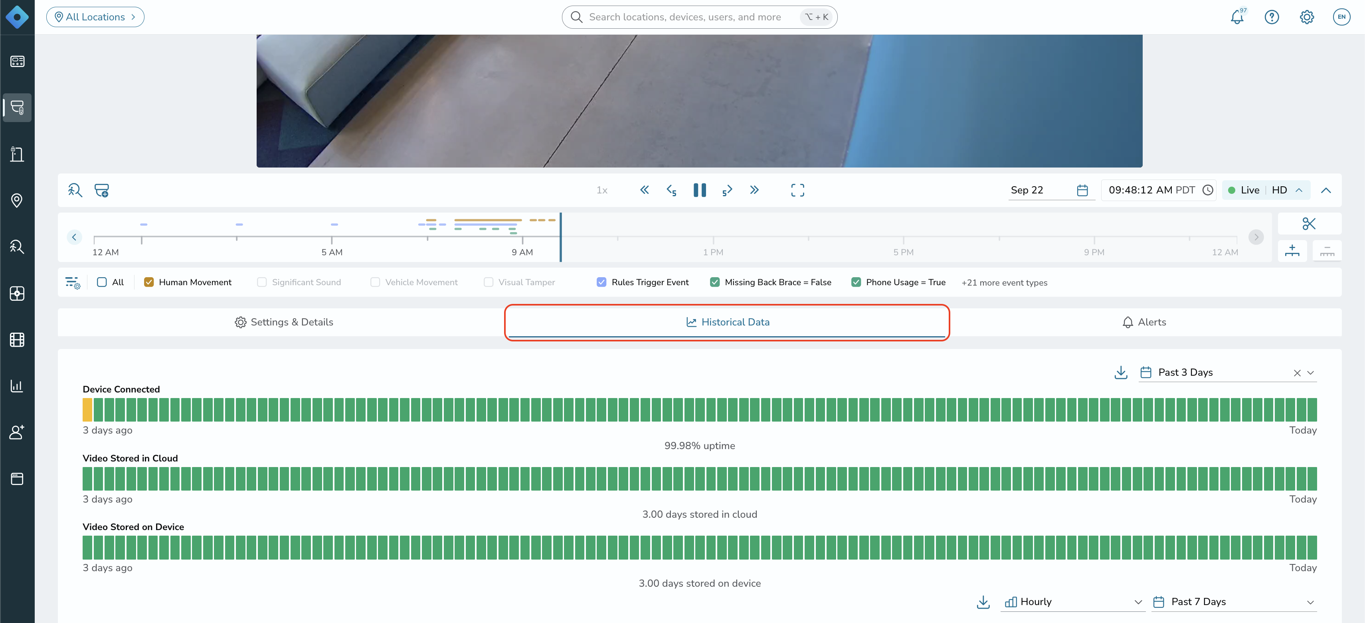The height and width of the screenshot is (623, 1365).
Task: Open the EN user avatar menu
Action: pos(1341,17)
